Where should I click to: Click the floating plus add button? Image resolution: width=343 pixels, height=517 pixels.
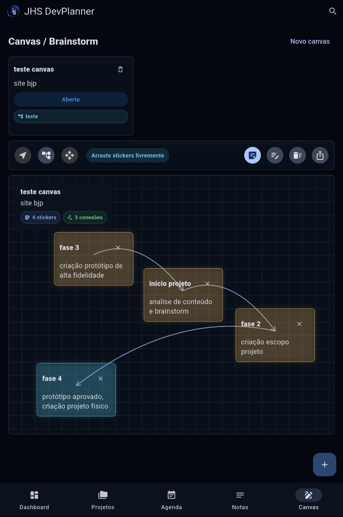point(325,464)
